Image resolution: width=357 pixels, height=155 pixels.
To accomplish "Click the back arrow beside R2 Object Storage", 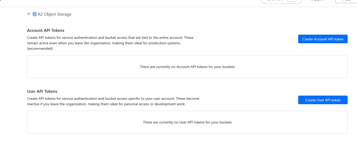I will 29,14.
